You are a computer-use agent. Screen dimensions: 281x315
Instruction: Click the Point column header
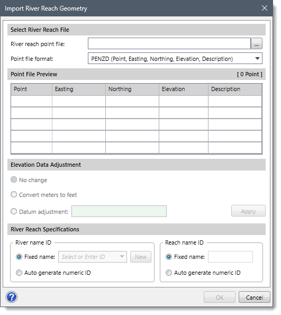point(32,89)
